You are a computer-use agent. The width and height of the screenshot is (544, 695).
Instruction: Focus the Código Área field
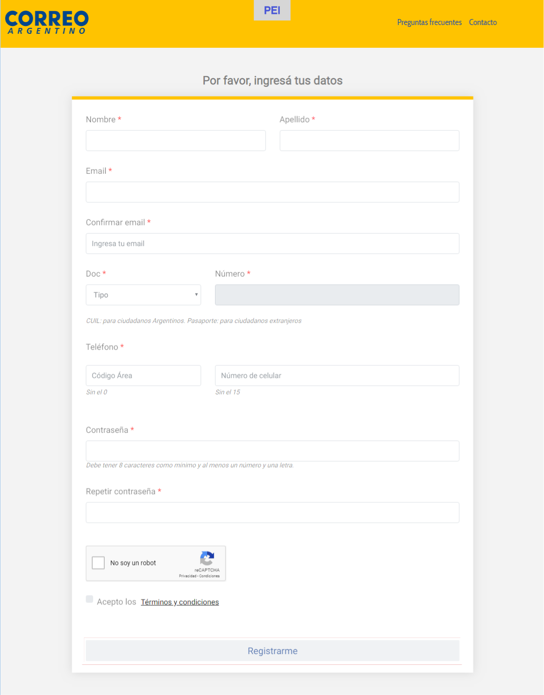[143, 376]
